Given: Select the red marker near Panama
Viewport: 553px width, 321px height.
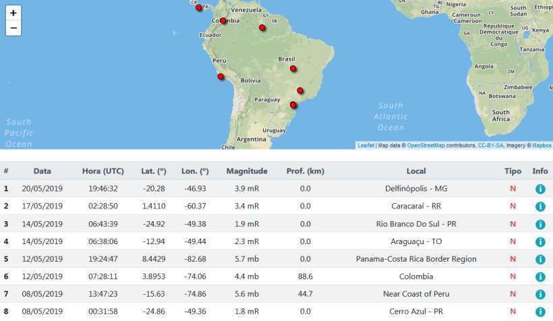Looking at the screenshot, I should point(198,7).
